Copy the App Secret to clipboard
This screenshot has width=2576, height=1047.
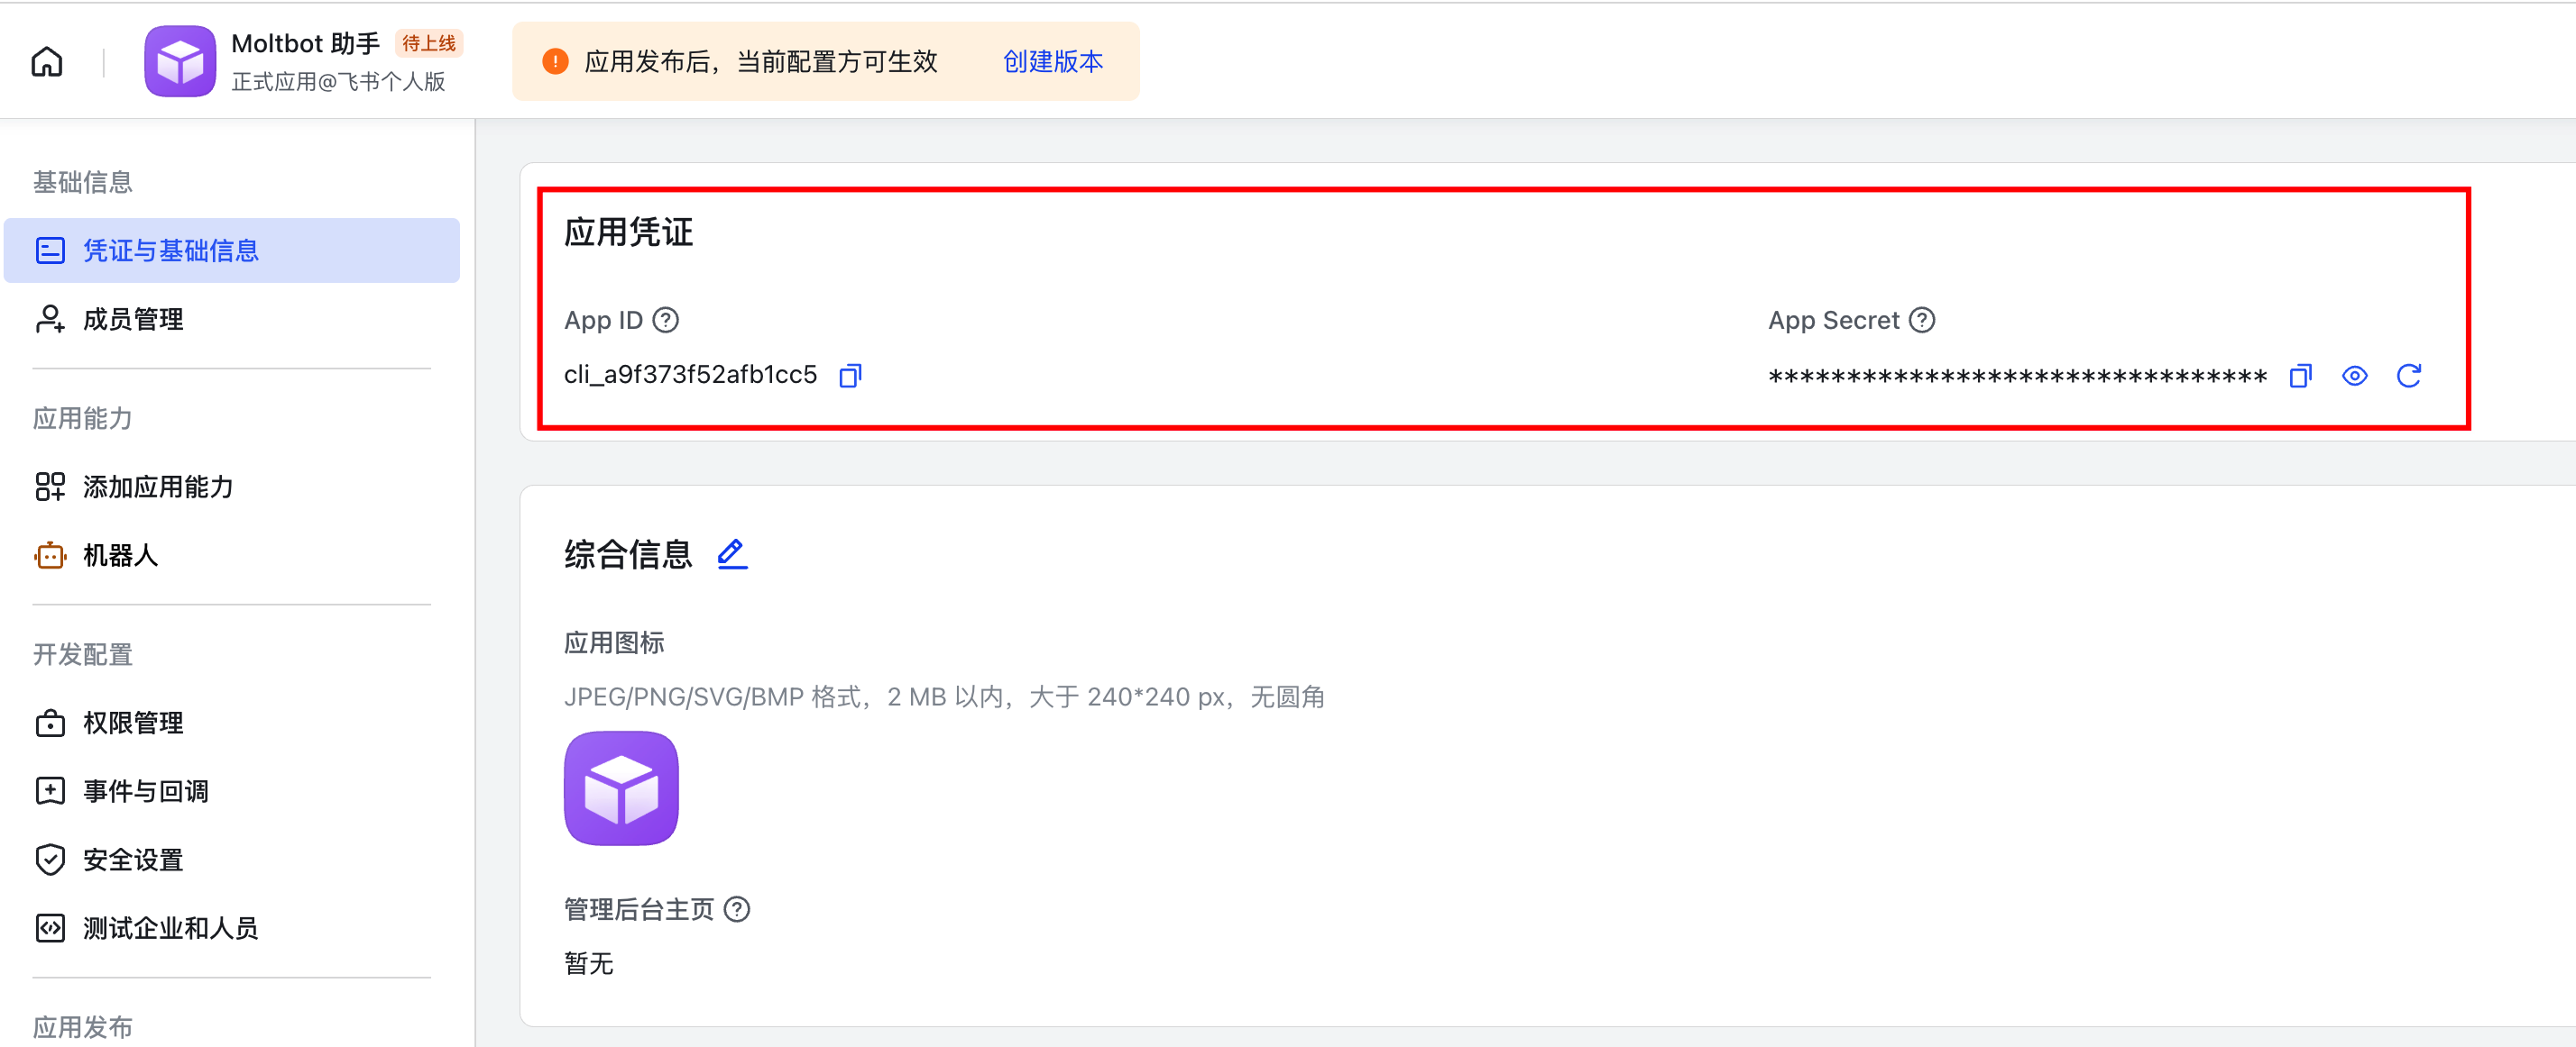tap(2300, 376)
